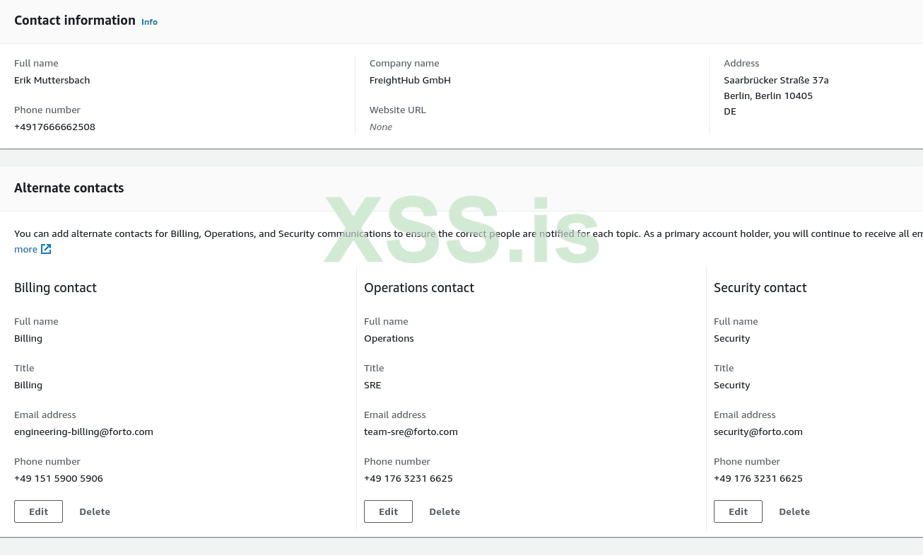Edit the Security contact
The height and width of the screenshot is (556, 923).
(738, 511)
